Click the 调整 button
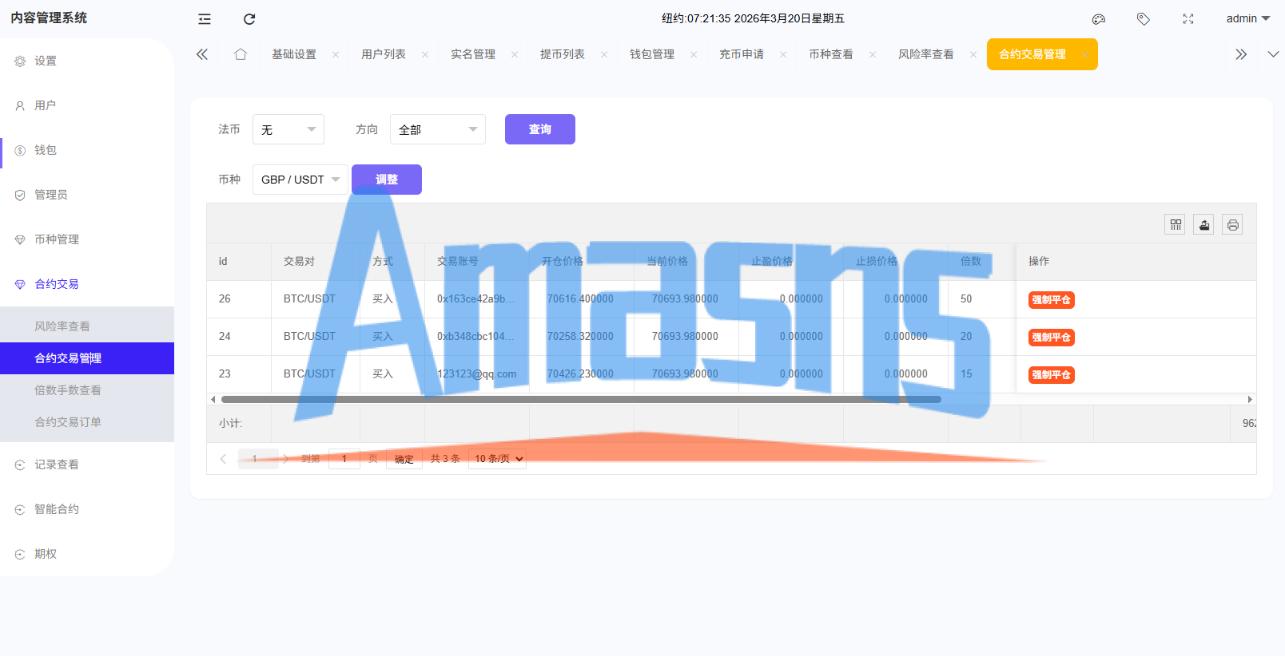The height and width of the screenshot is (656, 1285). [387, 180]
